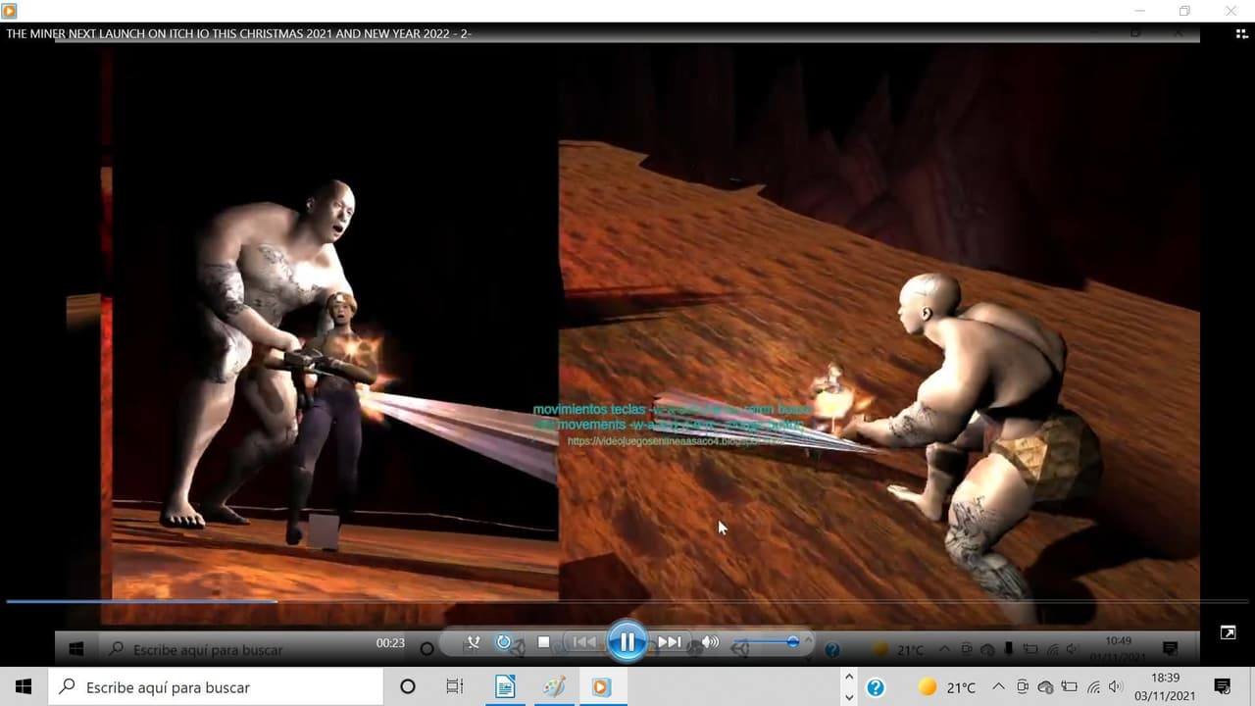Step up the taskbar toolbar arrow
Screen dimensions: 1255x706
849,678
